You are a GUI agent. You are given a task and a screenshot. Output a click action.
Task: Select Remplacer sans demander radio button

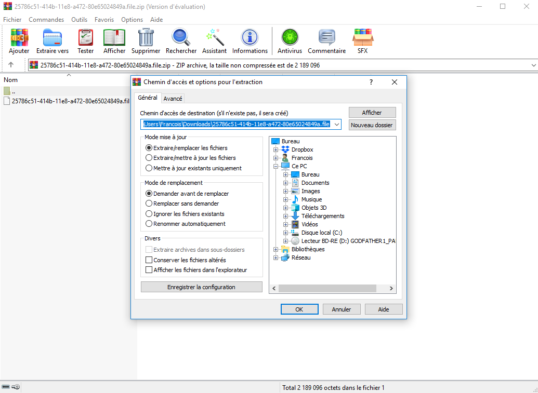pyautogui.click(x=149, y=204)
